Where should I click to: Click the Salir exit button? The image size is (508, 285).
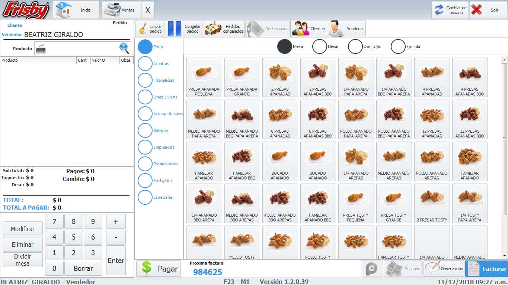[488, 10]
